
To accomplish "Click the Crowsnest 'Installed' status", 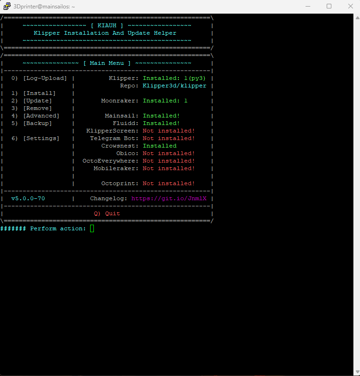I will (x=160, y=146).
